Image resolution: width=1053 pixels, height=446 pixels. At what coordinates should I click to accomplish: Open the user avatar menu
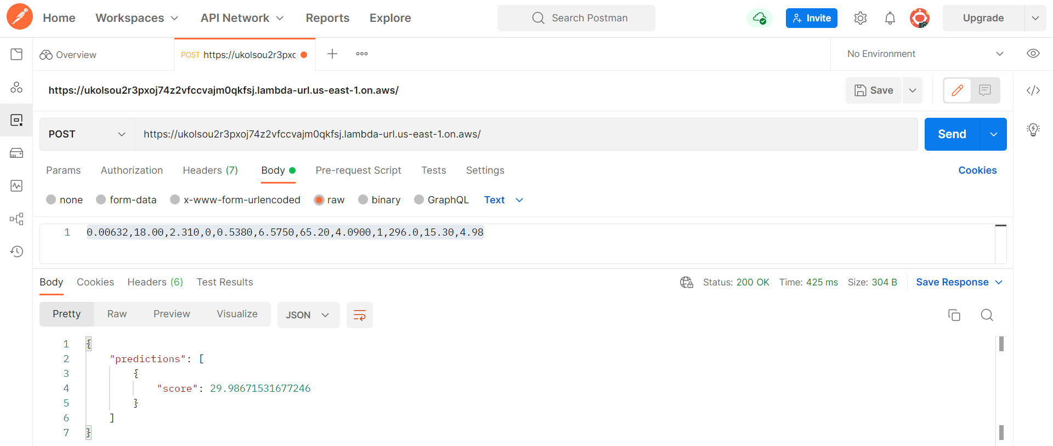pyautogui.click(x=920, y=18)
